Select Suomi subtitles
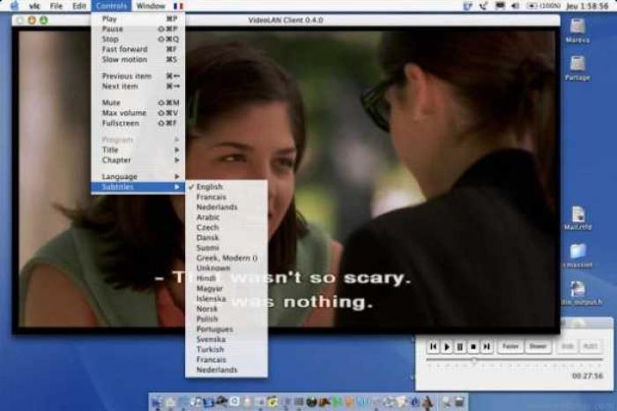Viewport: 617px width, 411px height. tap(227, 248)
